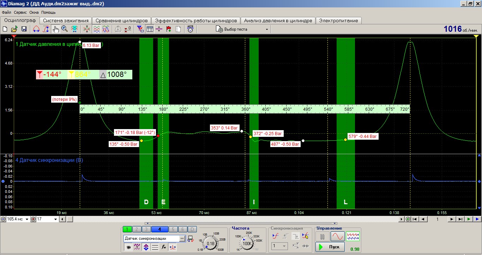Click the horizontal ruler line icon
The image size is (482, 255).
(x=159, y=29)
